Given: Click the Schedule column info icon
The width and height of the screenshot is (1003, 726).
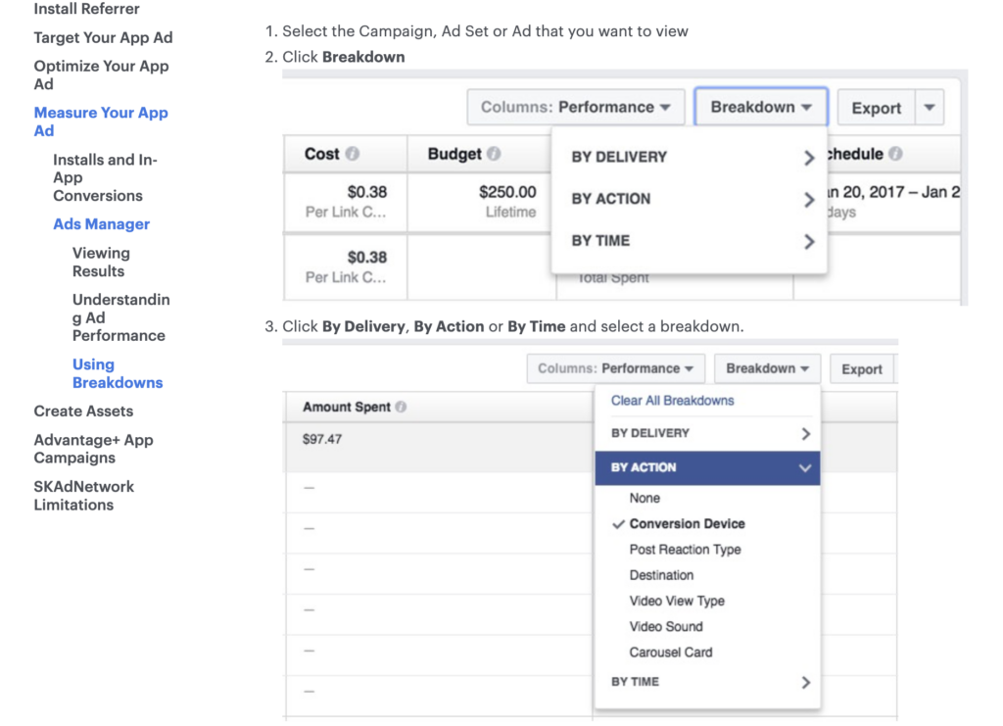Looking at the screenshot, I should click(895, 154).
